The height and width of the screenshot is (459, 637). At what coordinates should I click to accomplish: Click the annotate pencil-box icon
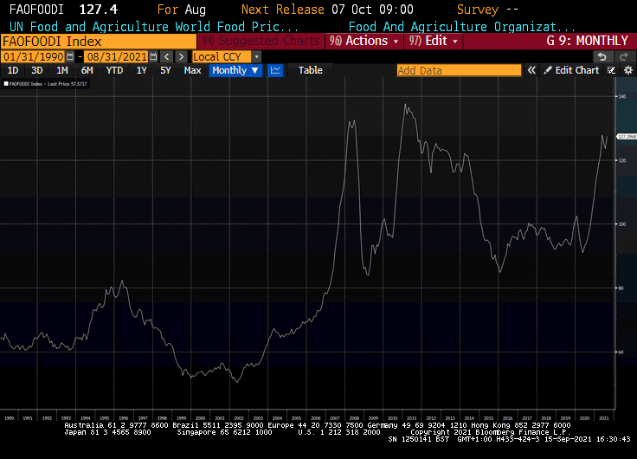pos(612,70)
